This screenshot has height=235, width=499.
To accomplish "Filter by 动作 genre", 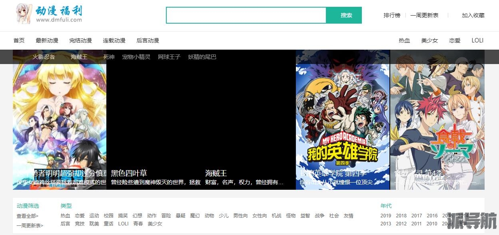I will pos(152,216).
